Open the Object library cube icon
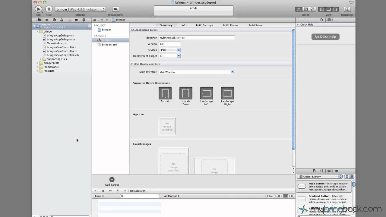This screenshot has height=217, width=386. click(329, 171)
